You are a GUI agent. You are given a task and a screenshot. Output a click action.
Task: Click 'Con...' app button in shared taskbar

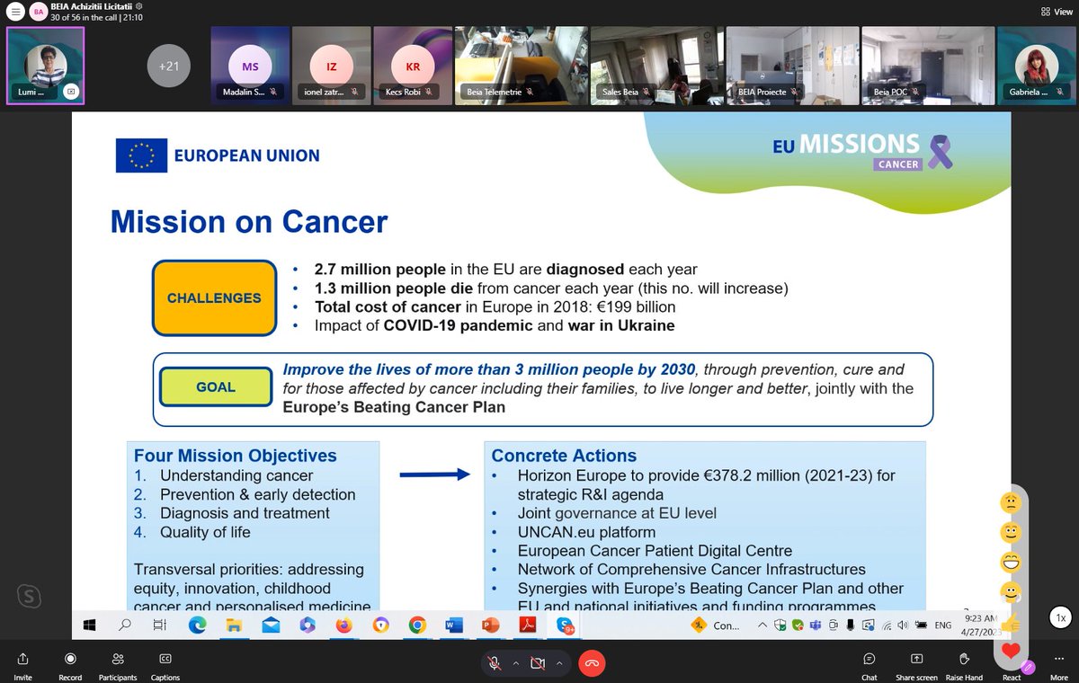point(716,625)
